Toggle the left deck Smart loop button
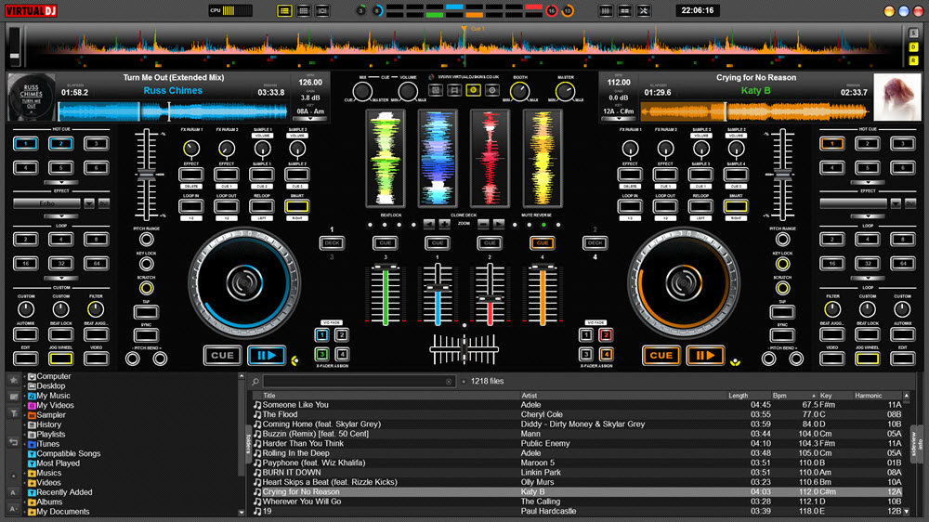 click(297, 206)
